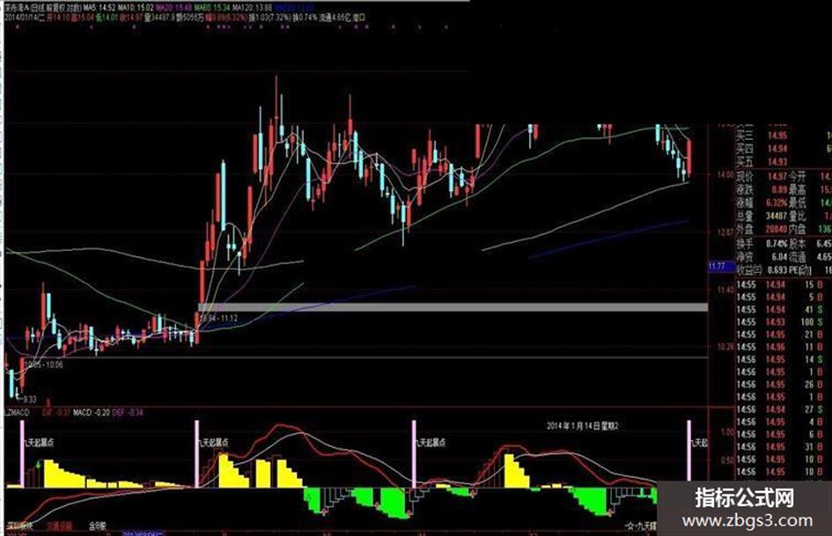Click the 买四 14.94 bid row
This screenshot has height=536, width=832.
(x=784, y=149)
